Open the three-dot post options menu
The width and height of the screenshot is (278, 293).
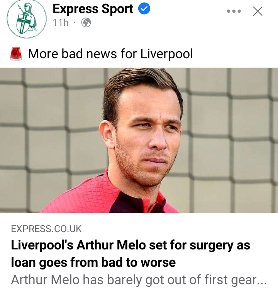point(234,11)
